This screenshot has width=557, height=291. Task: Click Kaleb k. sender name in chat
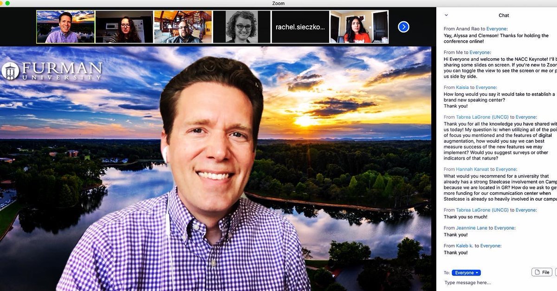[465, 246]
